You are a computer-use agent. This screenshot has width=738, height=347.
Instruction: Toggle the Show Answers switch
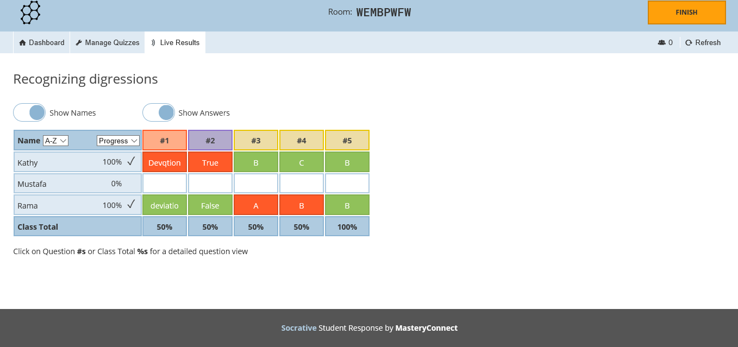pos(159,112)
